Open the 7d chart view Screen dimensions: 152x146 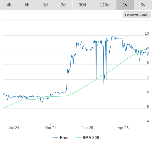tap(63, 5)
